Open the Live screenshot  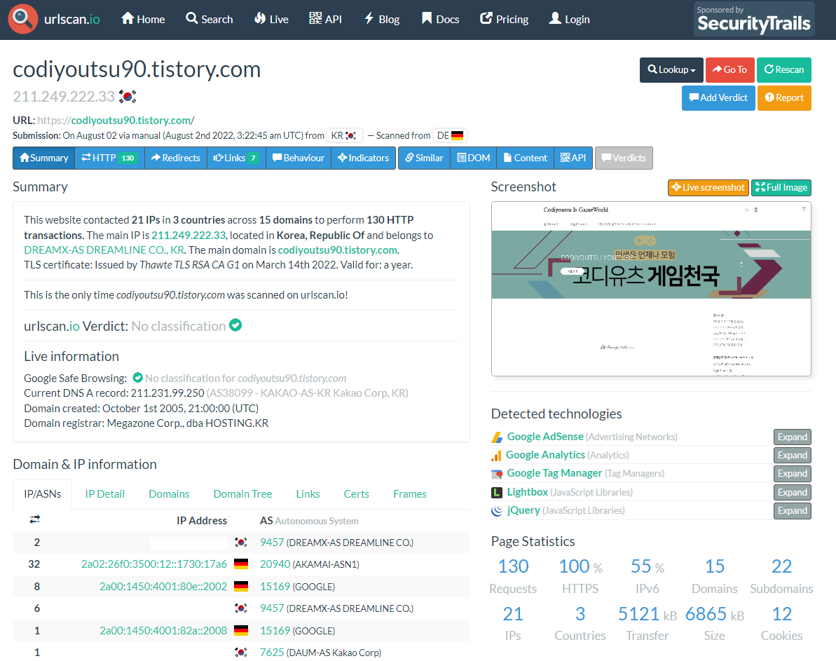[708, 188]
